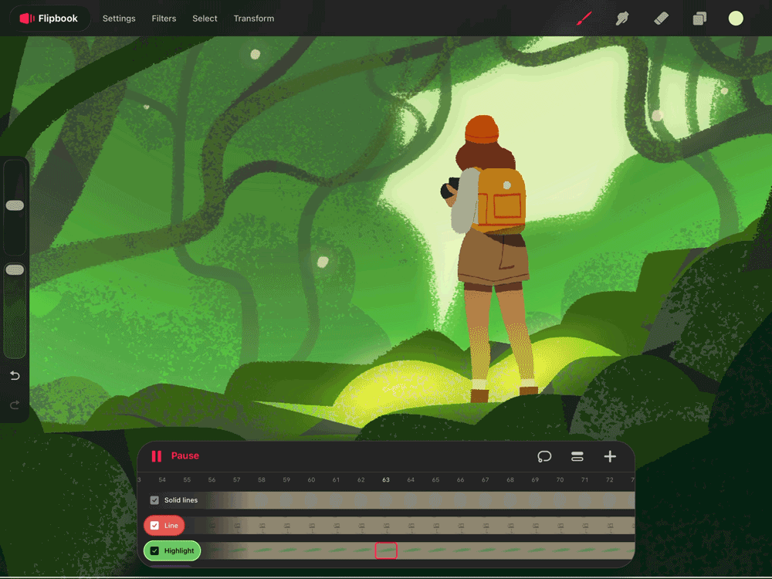Jump to frame 72 in ruler
772x579 pixels.
pos(610,479)
